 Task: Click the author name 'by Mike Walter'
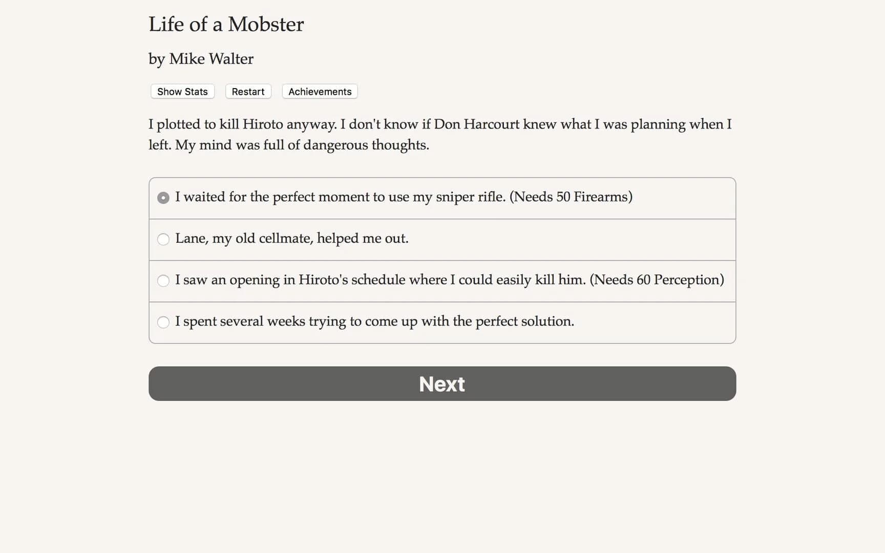[x=200, y=59]
